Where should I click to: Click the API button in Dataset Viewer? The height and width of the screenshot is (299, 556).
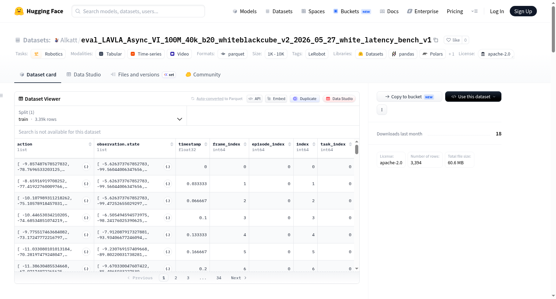click(x=255, y=99)
